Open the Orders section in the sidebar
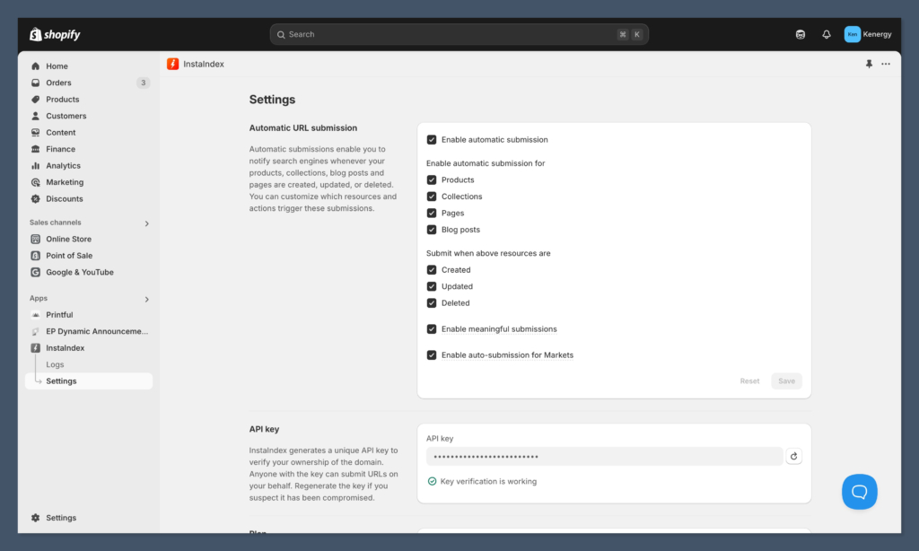The width and height of the screenshot is (919, 551). pos(57,83)
